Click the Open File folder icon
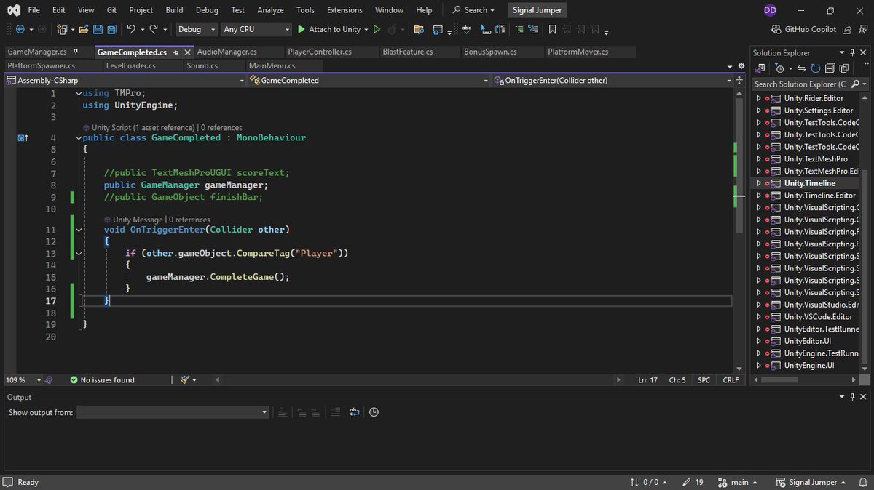 [84, 29]
